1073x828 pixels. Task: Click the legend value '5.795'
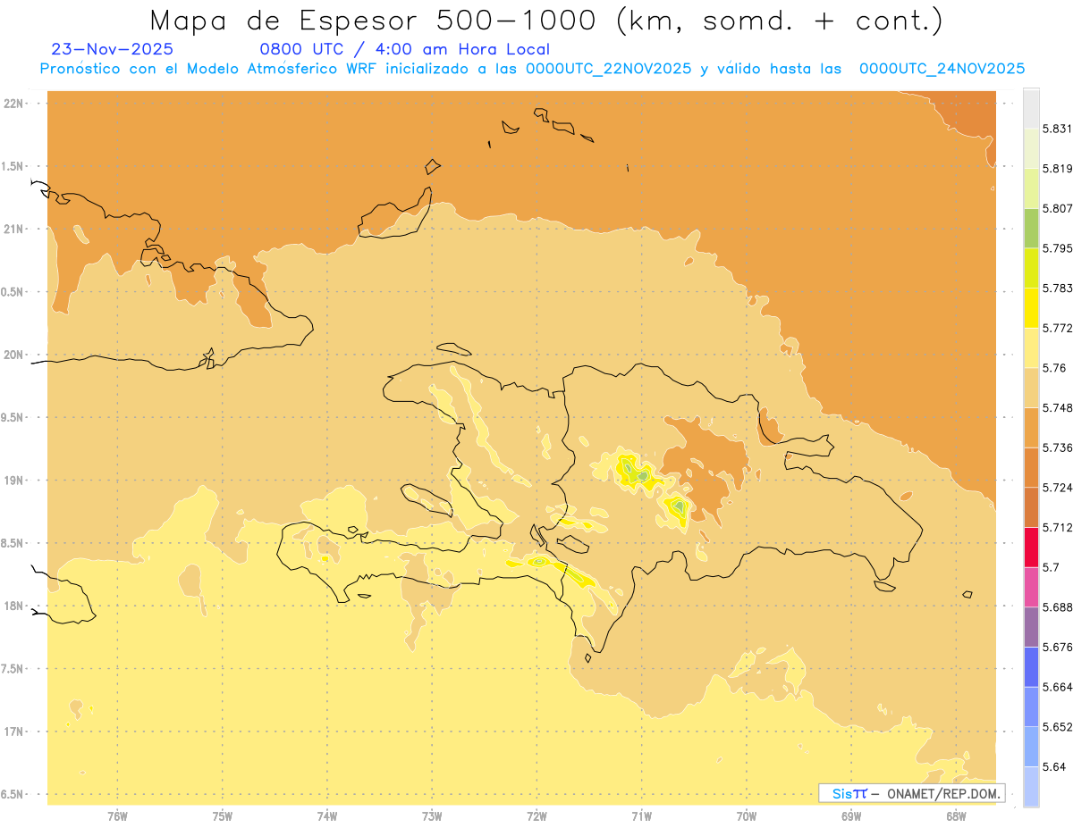pos(1057,247)
